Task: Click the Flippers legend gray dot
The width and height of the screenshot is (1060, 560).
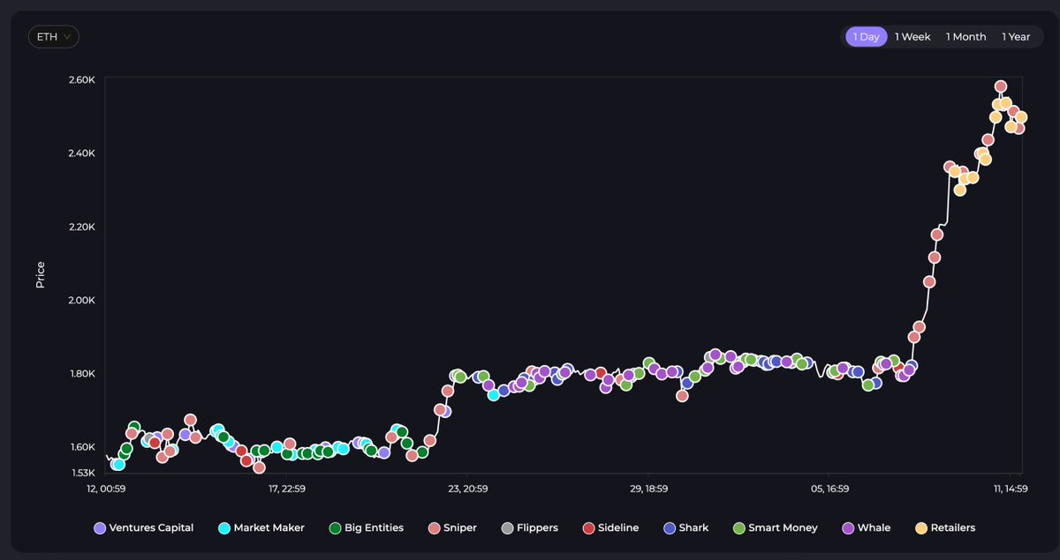Action: [507, 528]
